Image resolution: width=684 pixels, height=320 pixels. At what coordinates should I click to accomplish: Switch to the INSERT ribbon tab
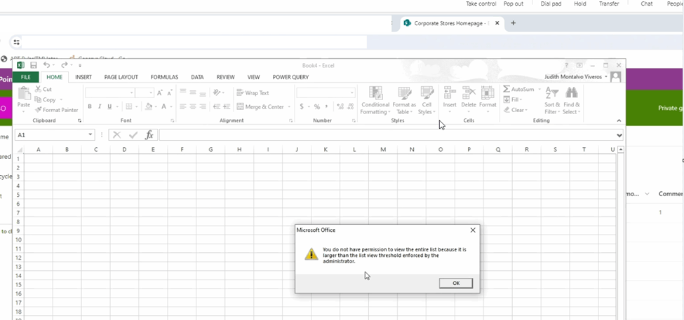pyautogui.click(x=83, y=77)
